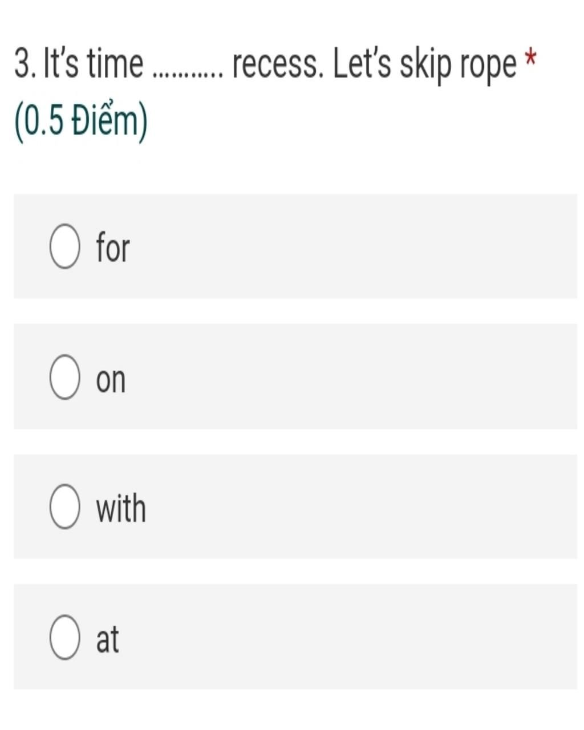The image size is (584, 730).
Task: Click the 'for' answer label text
Action: pyautogui.click(x=113, y=247)
